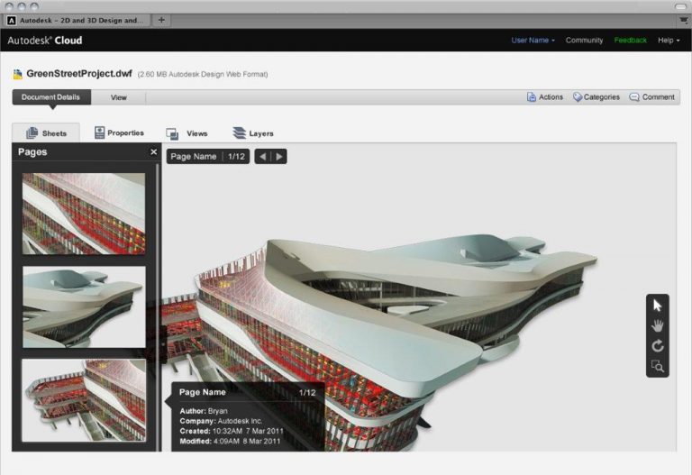Close the Pages panel

[153, 152]
